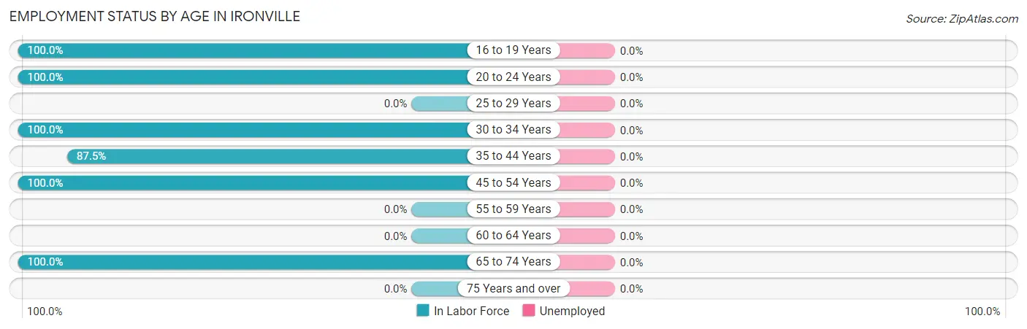Click the 55 to 59 Years label
Screen dimensions: 1027x329
coord(513,209)
